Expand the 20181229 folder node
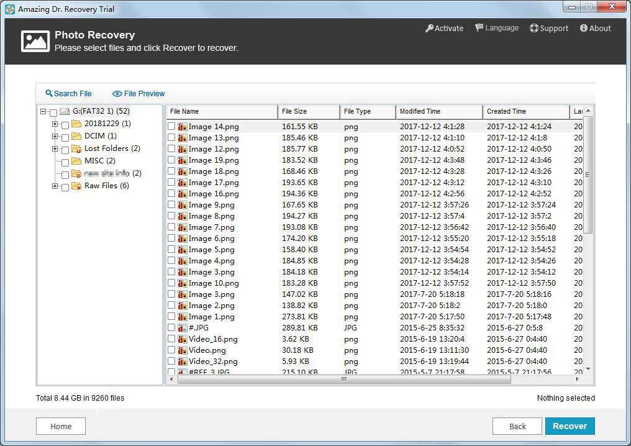Viewport: 631px width, 446px height. pyautogui.click(x=55, y=124)
